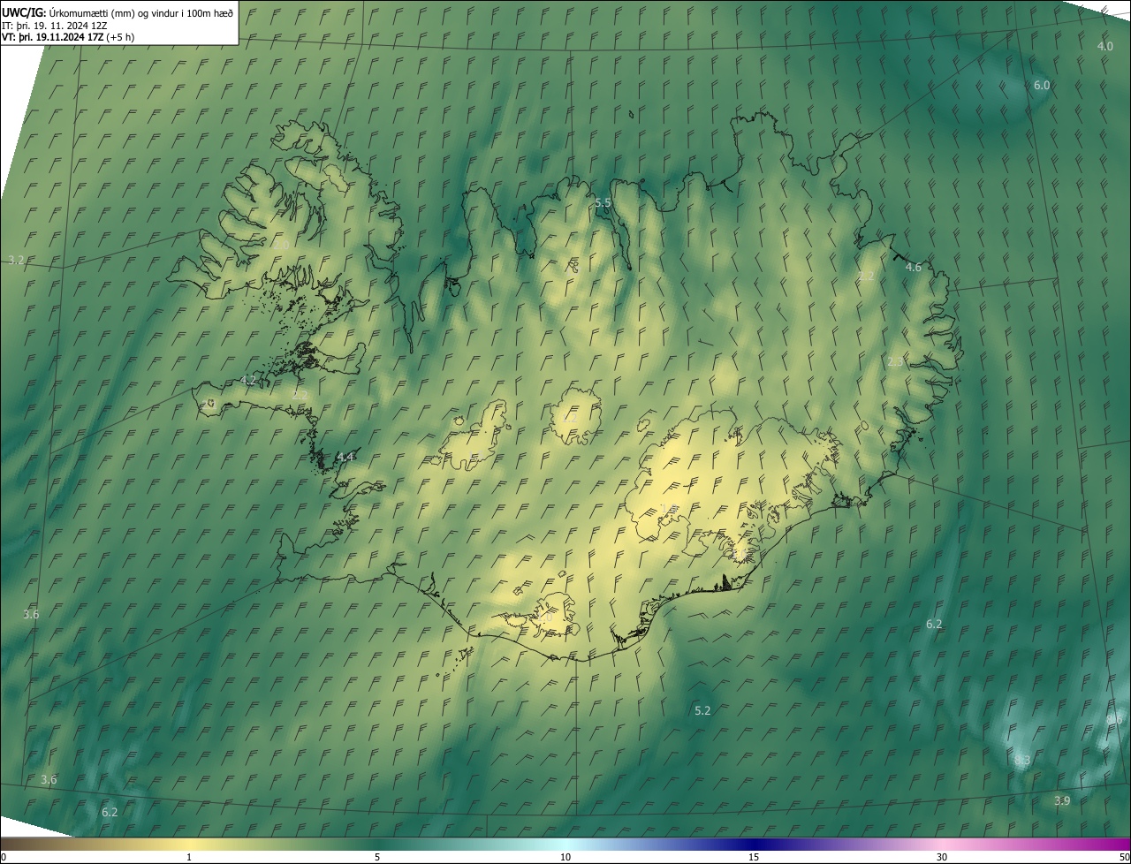The image size is (1131, 864).
Task: Click the 5.5 value on the north coast
Action: pyautogui.click(x=603, y=202)
